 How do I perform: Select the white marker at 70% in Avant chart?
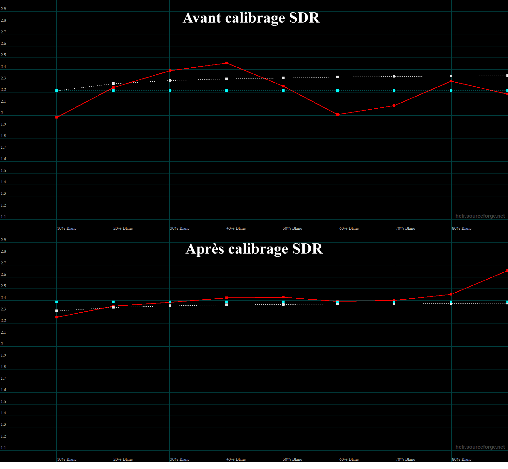[394, 76]
